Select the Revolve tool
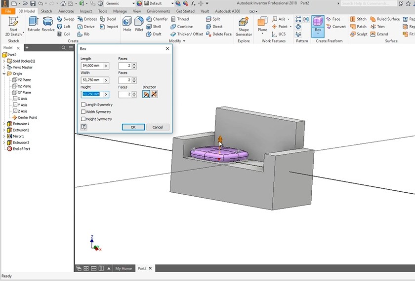The width and height of the screenshot is (415, 281). (48, 24)
